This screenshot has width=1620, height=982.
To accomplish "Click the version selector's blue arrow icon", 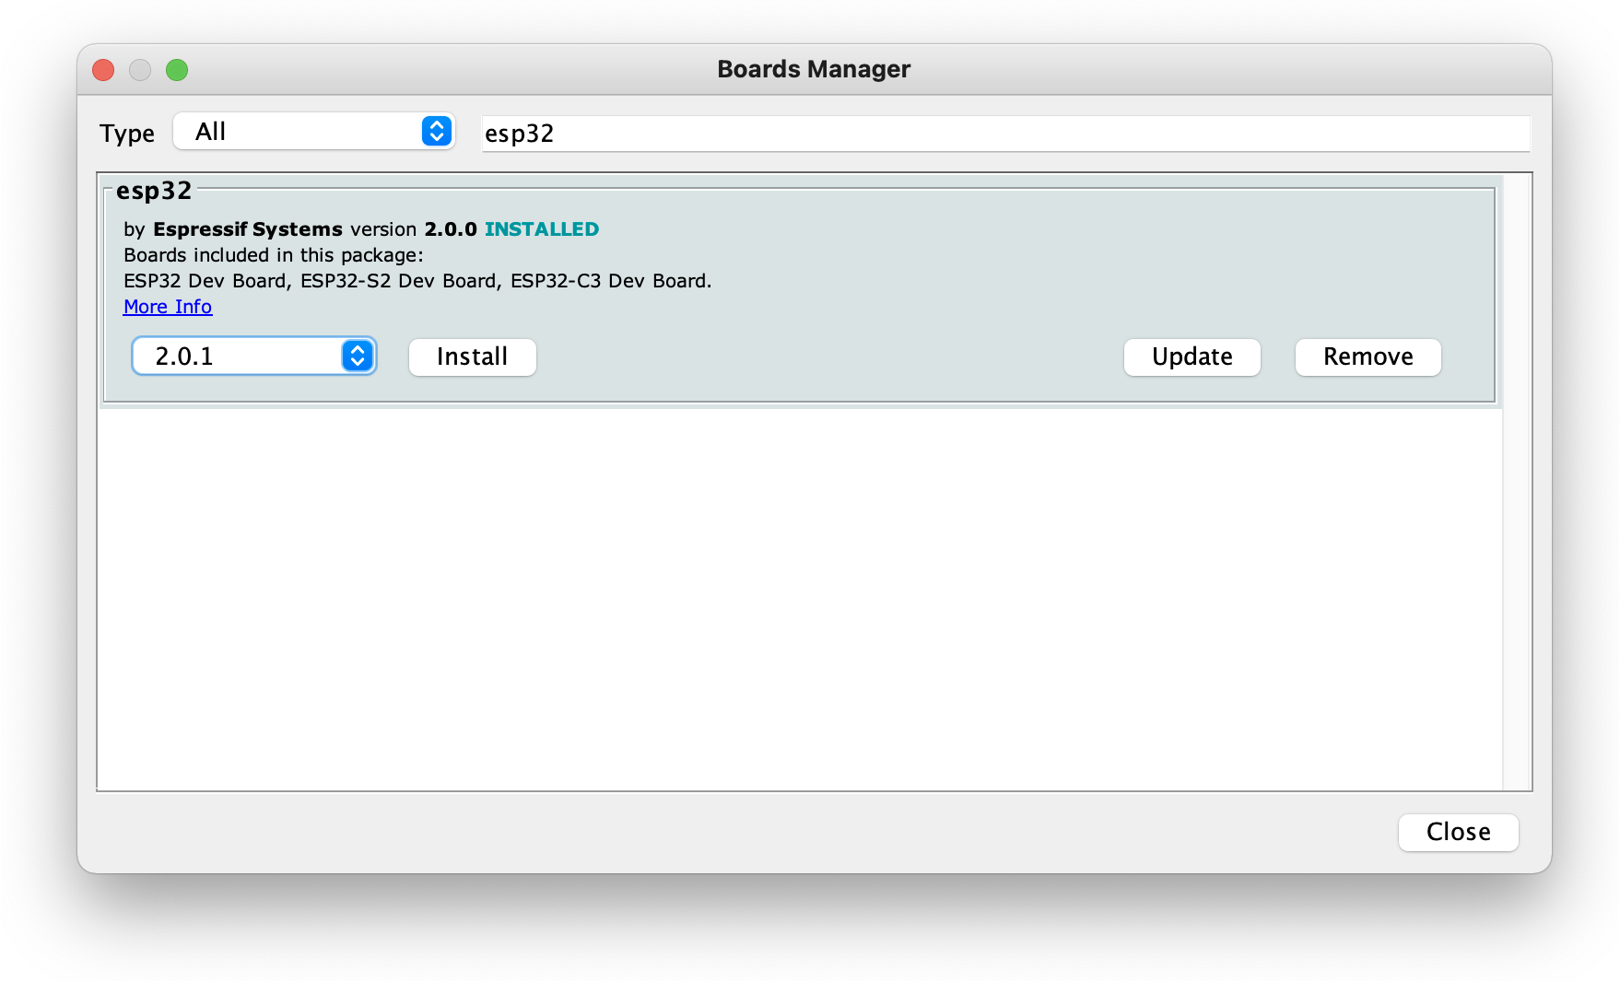I will pos(358,357).
